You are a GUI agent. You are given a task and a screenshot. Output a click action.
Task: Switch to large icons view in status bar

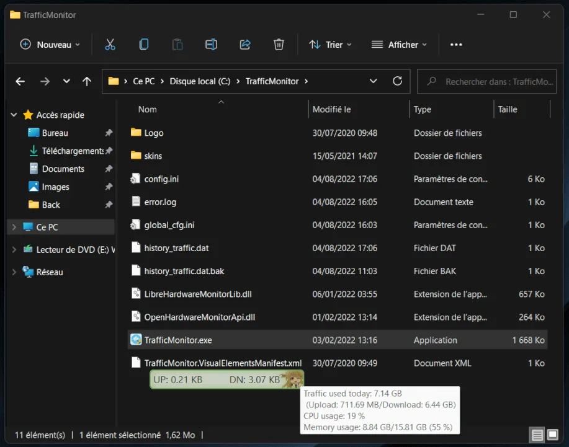[x=552, y=435]
